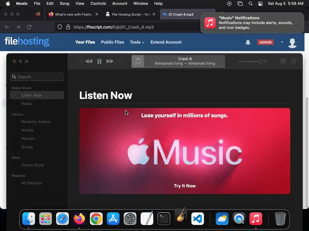Open Safari from the Dock
This screenshot has width=309, height=231.
tap(62, 219)
